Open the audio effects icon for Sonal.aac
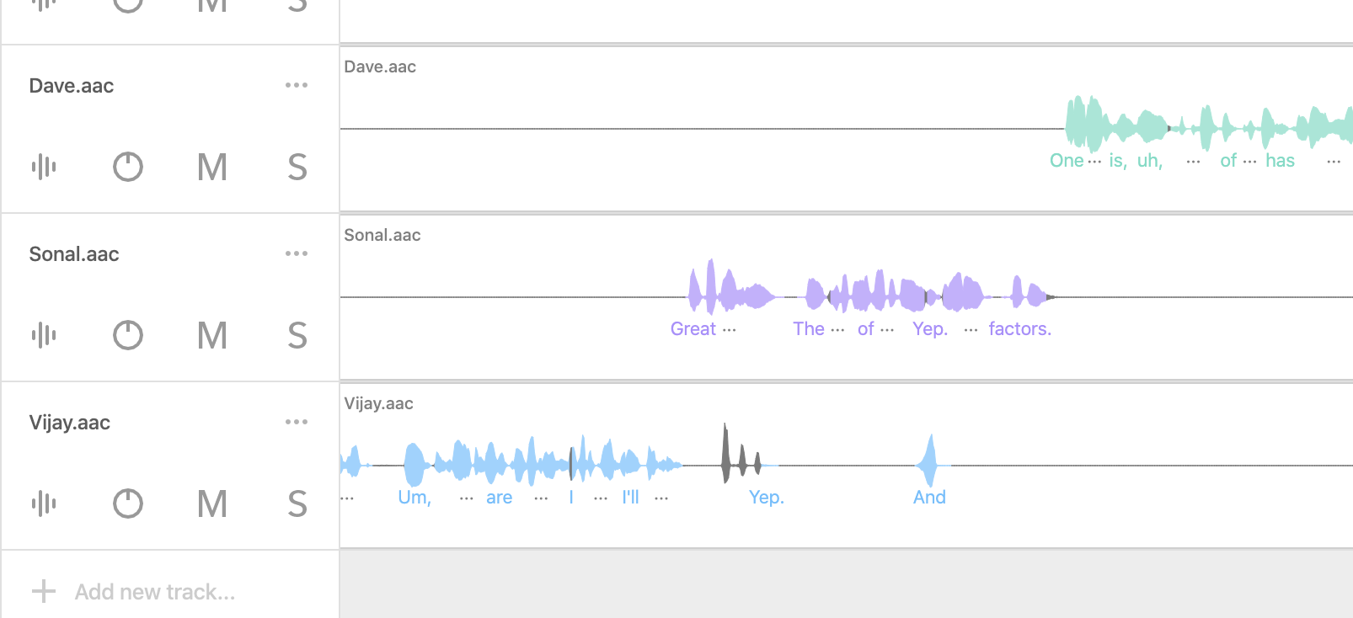Screen dimensions: 1353x618 pos(44,335)
